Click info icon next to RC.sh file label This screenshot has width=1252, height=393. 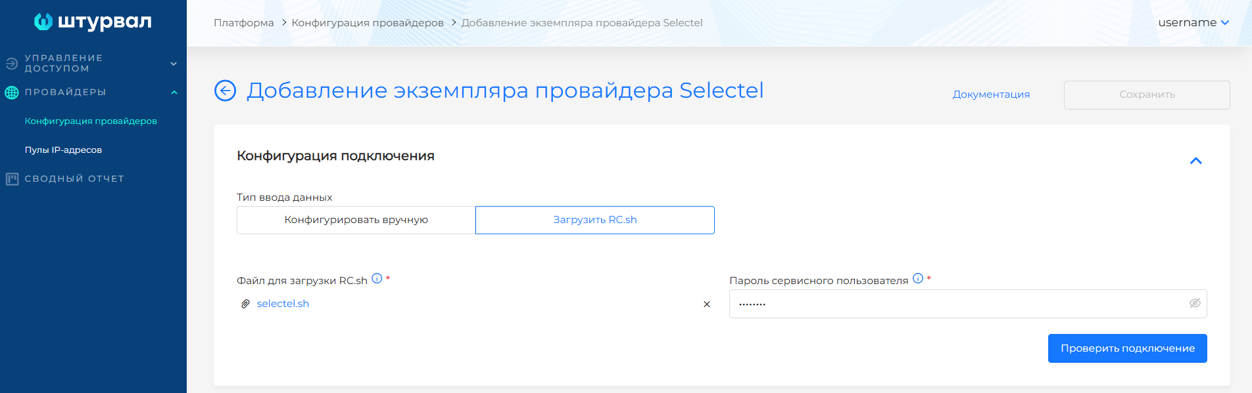(377, 278)
